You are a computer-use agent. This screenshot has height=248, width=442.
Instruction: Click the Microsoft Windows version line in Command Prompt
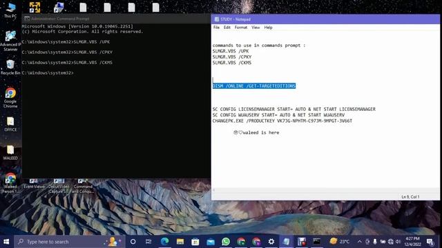coord(77,26)
